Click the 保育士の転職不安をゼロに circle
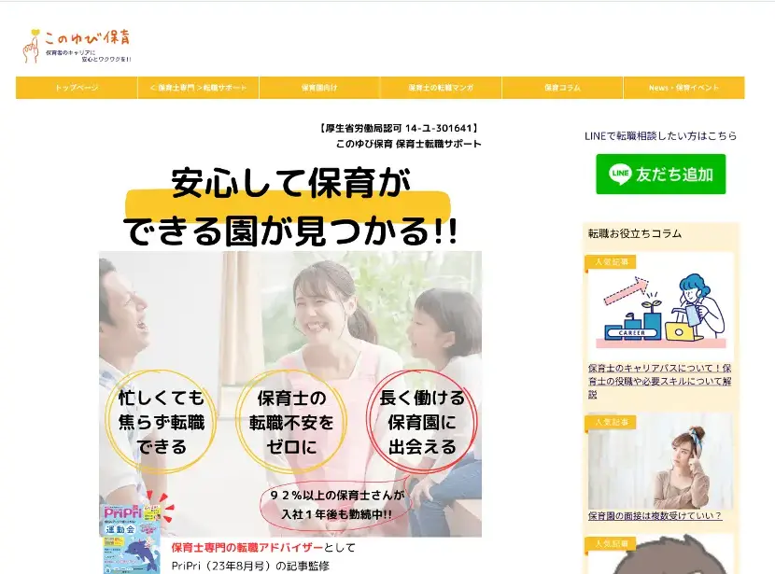Screen dimensions: 775x574 (x=290, y=422)
